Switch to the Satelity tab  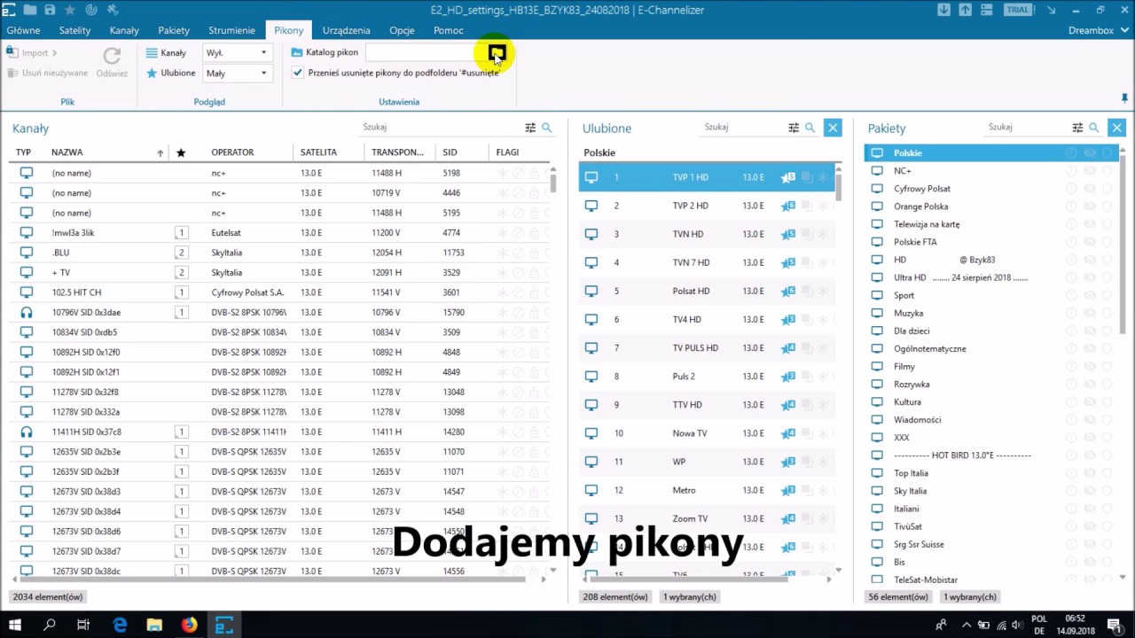click(x=75, y=30)
